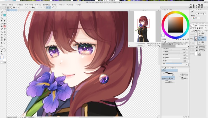
Task: Select the pink-highlighted eraser variant tool
Action: click(4, 26)
